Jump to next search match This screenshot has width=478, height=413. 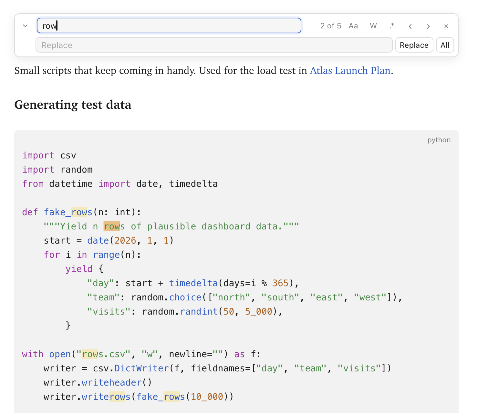(x=428, y=26)
